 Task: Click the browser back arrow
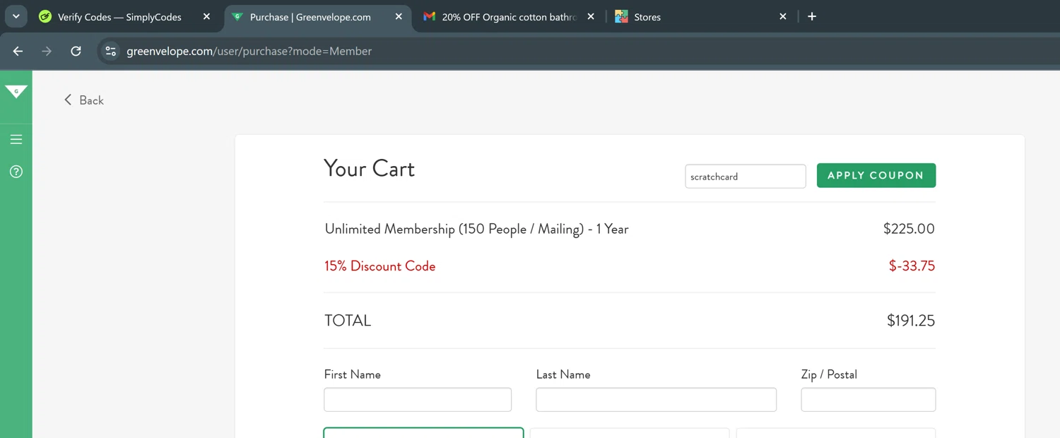18,51
